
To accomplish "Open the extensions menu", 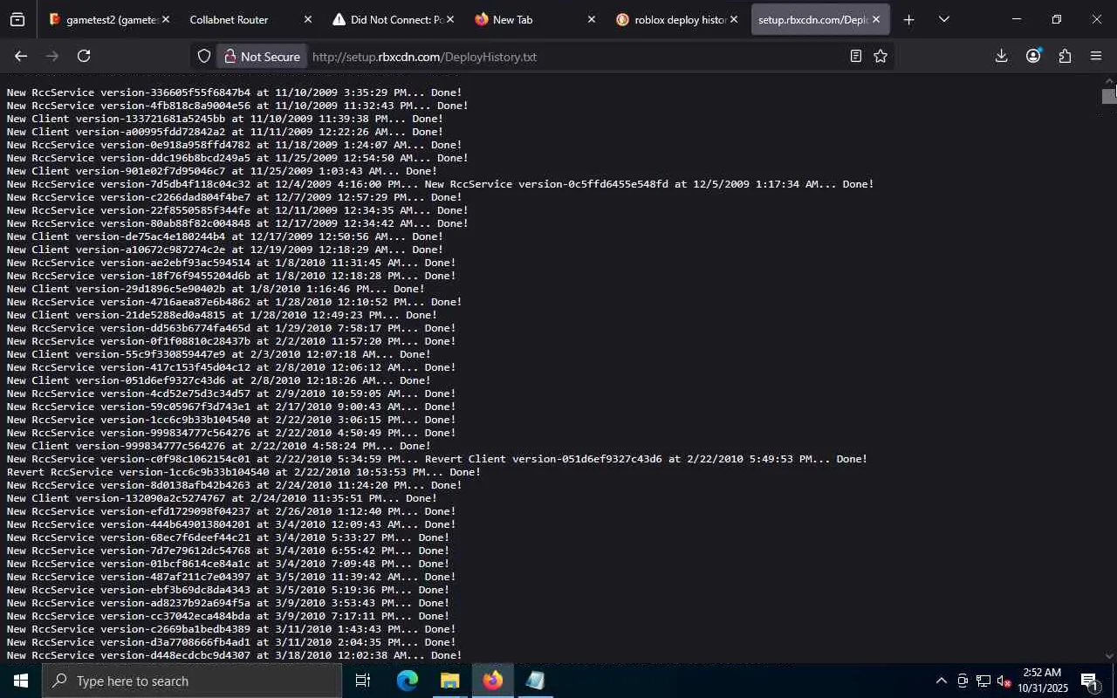I will coord(1065,56).
